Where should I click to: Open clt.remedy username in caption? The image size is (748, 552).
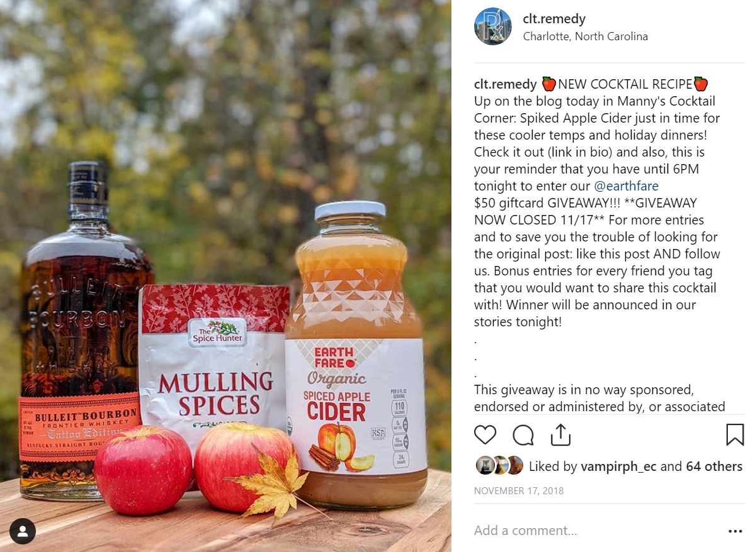pyautogui.click(x=505, y=84)
